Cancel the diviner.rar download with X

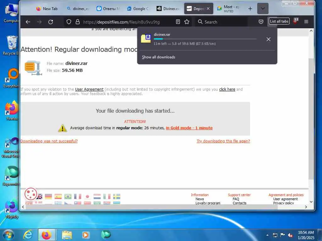[x=269, y=39]
